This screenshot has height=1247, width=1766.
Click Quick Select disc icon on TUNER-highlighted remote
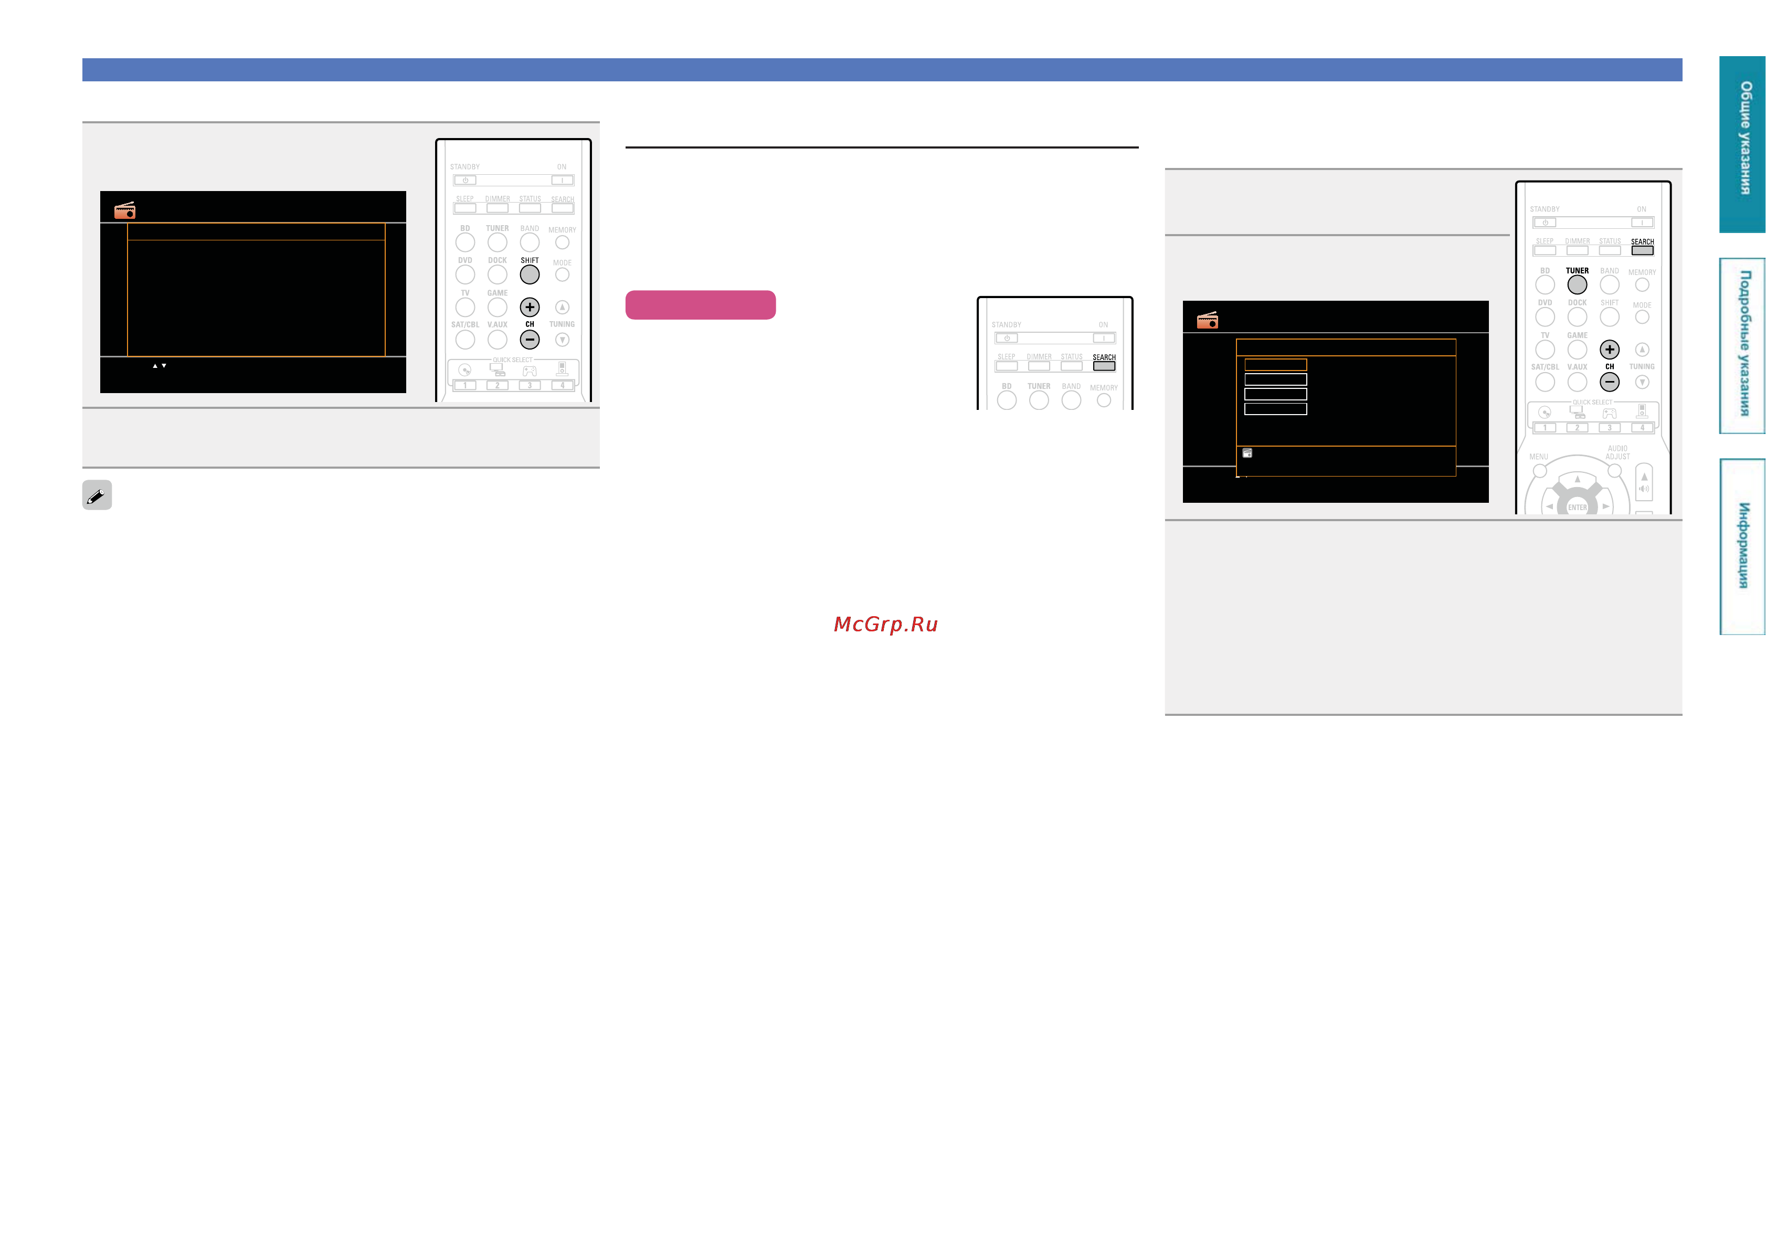pos(1545,413)
